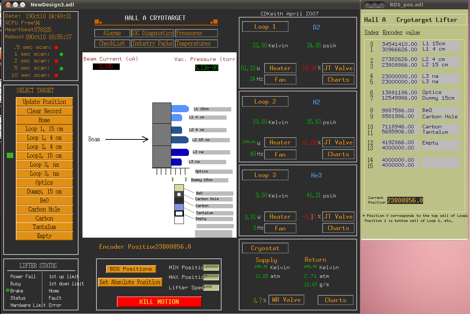Click the Brake status indicator light
Screen dimensions: 470x314
point(8,290)
